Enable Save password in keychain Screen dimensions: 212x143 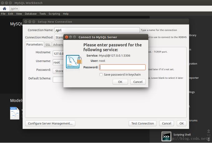[101, 74]
